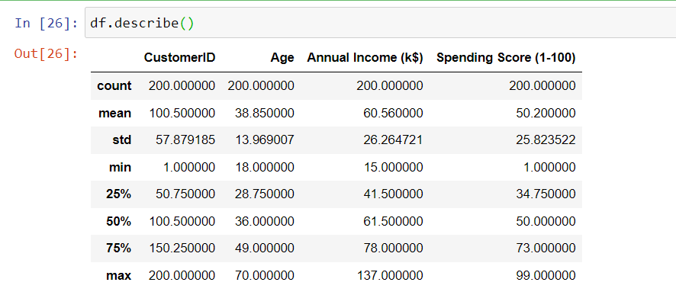Select the 75% row label
The image size is (676, 295).
[118, 249]
